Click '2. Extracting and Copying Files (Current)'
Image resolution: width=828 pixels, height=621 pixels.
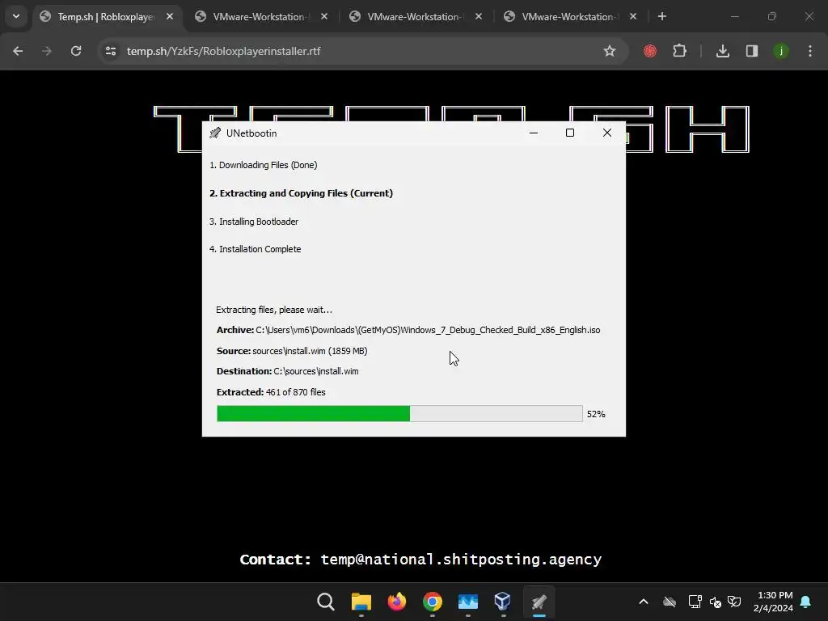301,193
